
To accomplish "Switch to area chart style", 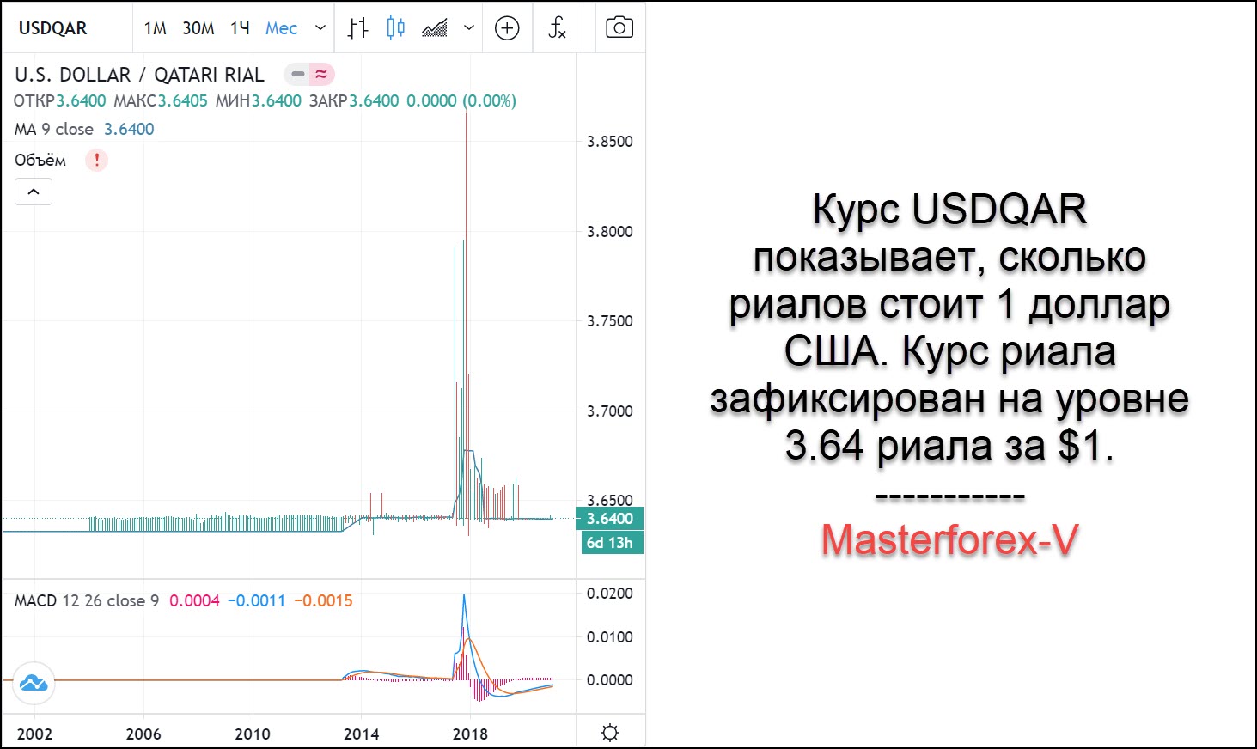I will (435, 28).
